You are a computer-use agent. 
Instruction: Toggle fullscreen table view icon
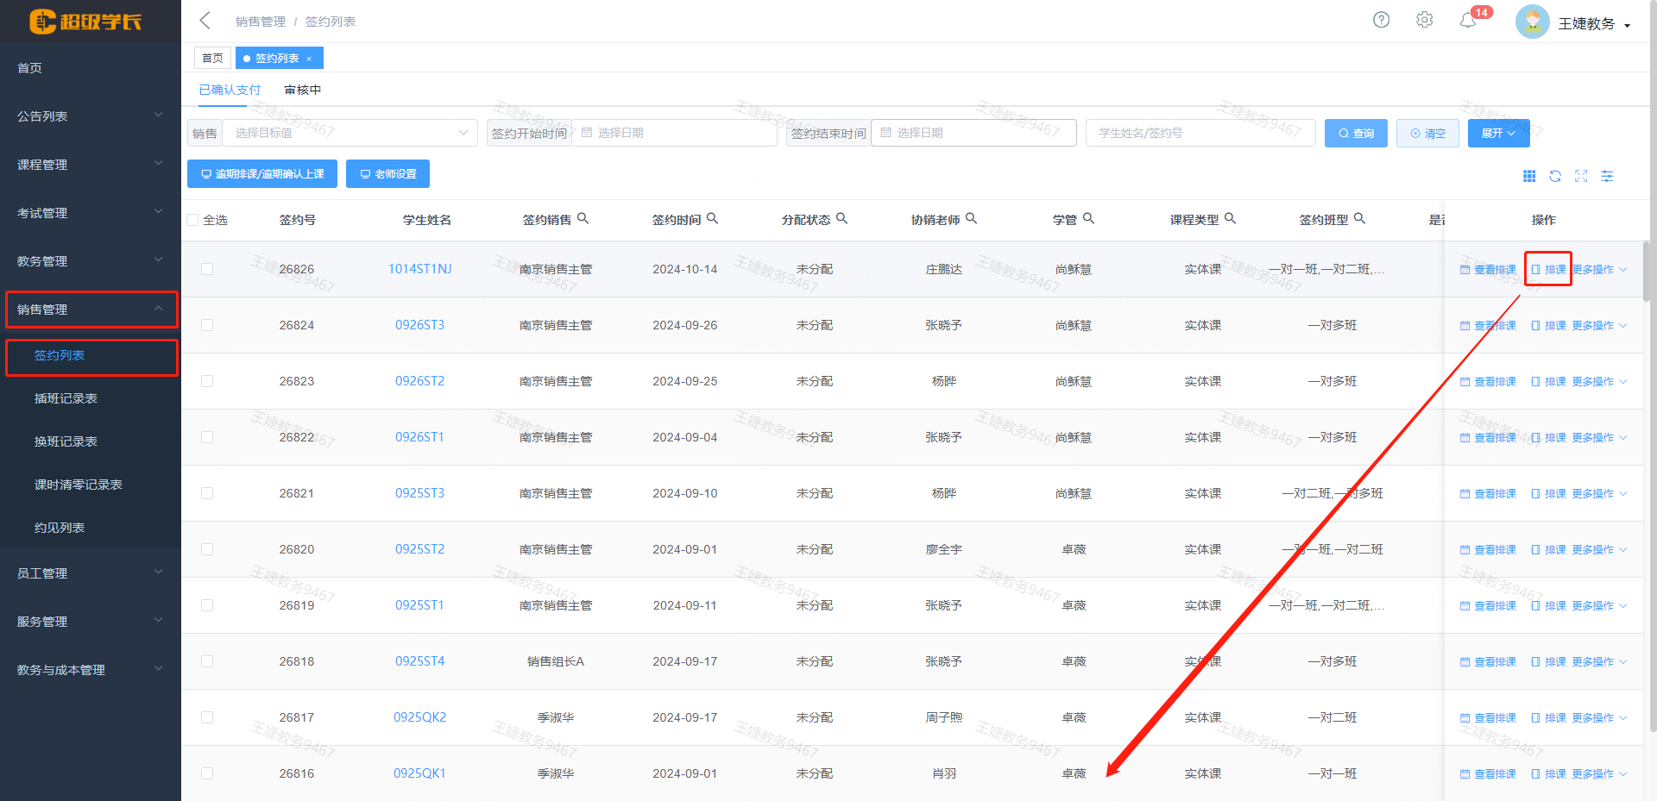tap(1581, 176)
